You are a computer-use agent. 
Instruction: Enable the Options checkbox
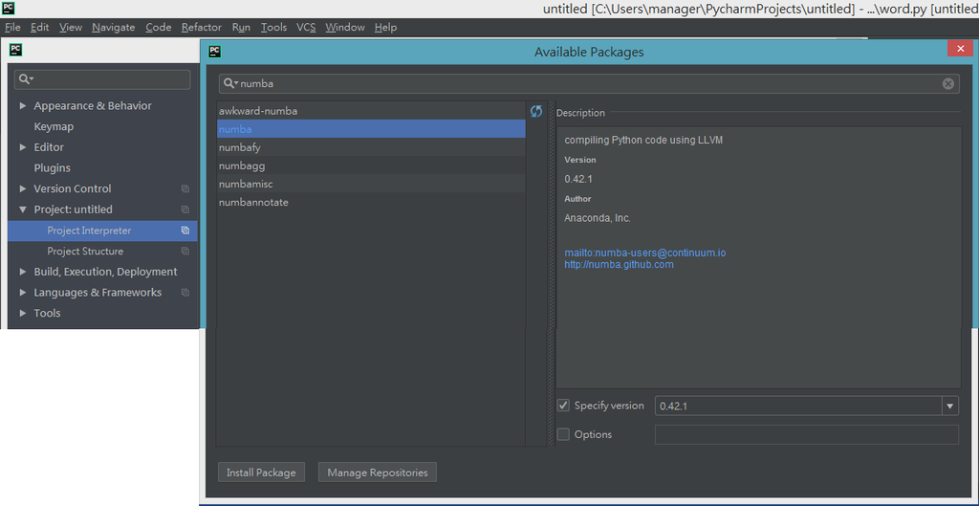[563, 434]
